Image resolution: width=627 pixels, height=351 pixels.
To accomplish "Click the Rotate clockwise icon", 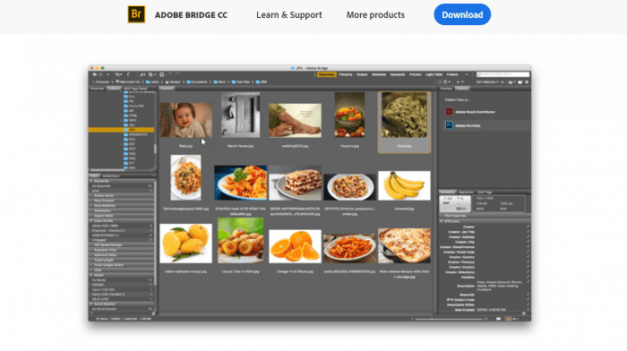I will point(176,74).
